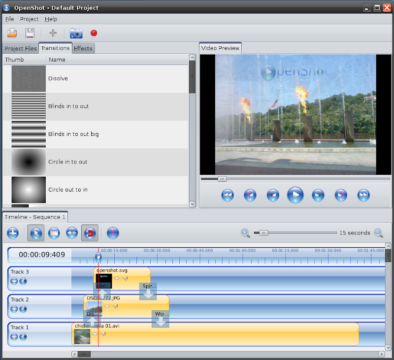Open the File menu
Screen dimensions: 394x360
tap(10, 19)
